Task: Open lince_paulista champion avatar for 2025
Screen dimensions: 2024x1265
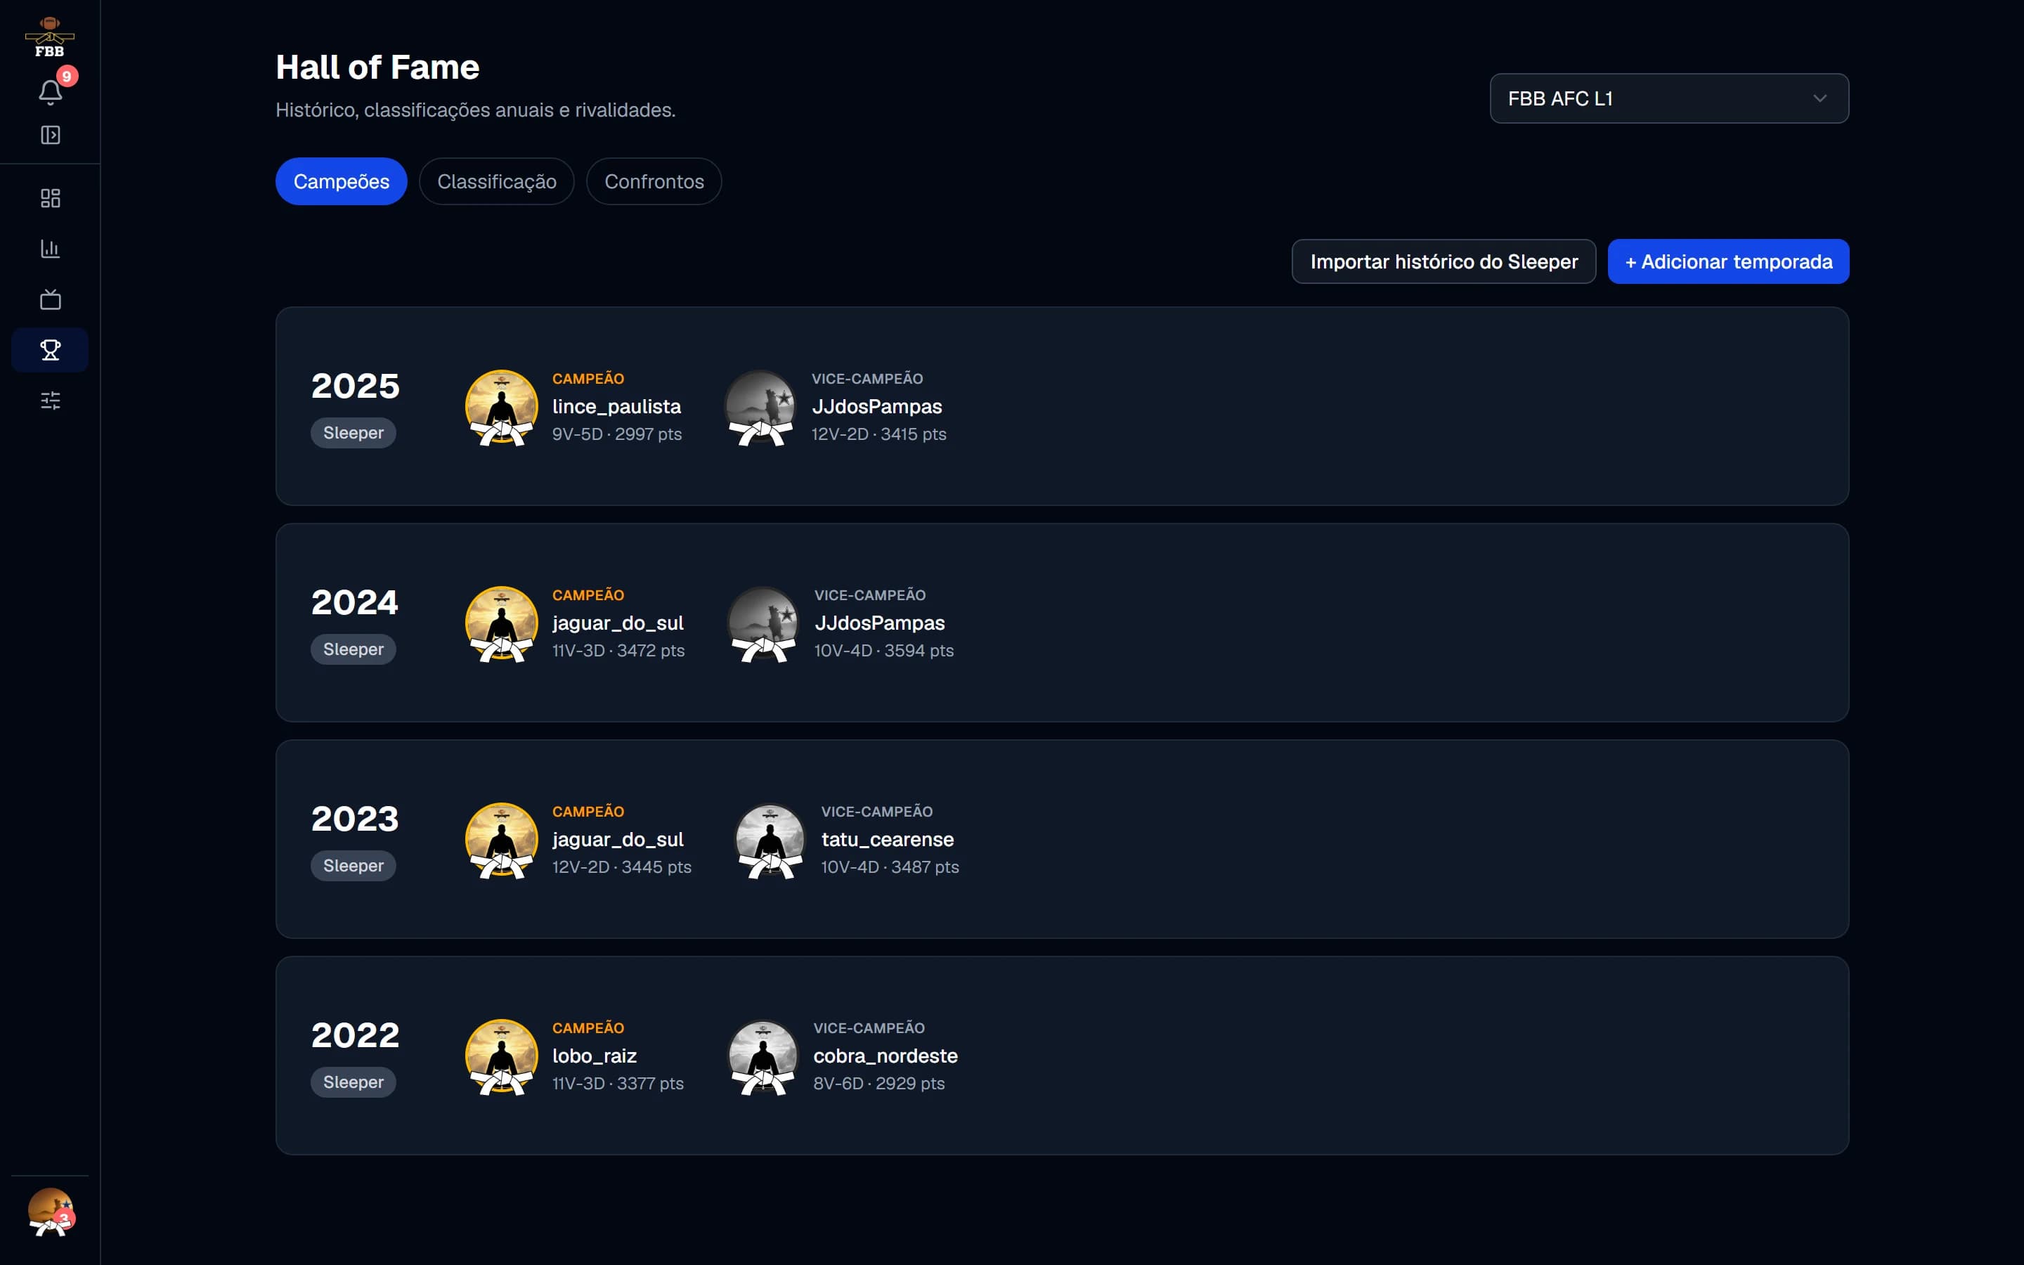Action: point(501,408)
